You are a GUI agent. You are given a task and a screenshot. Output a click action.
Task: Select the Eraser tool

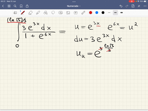click(31, 13)
